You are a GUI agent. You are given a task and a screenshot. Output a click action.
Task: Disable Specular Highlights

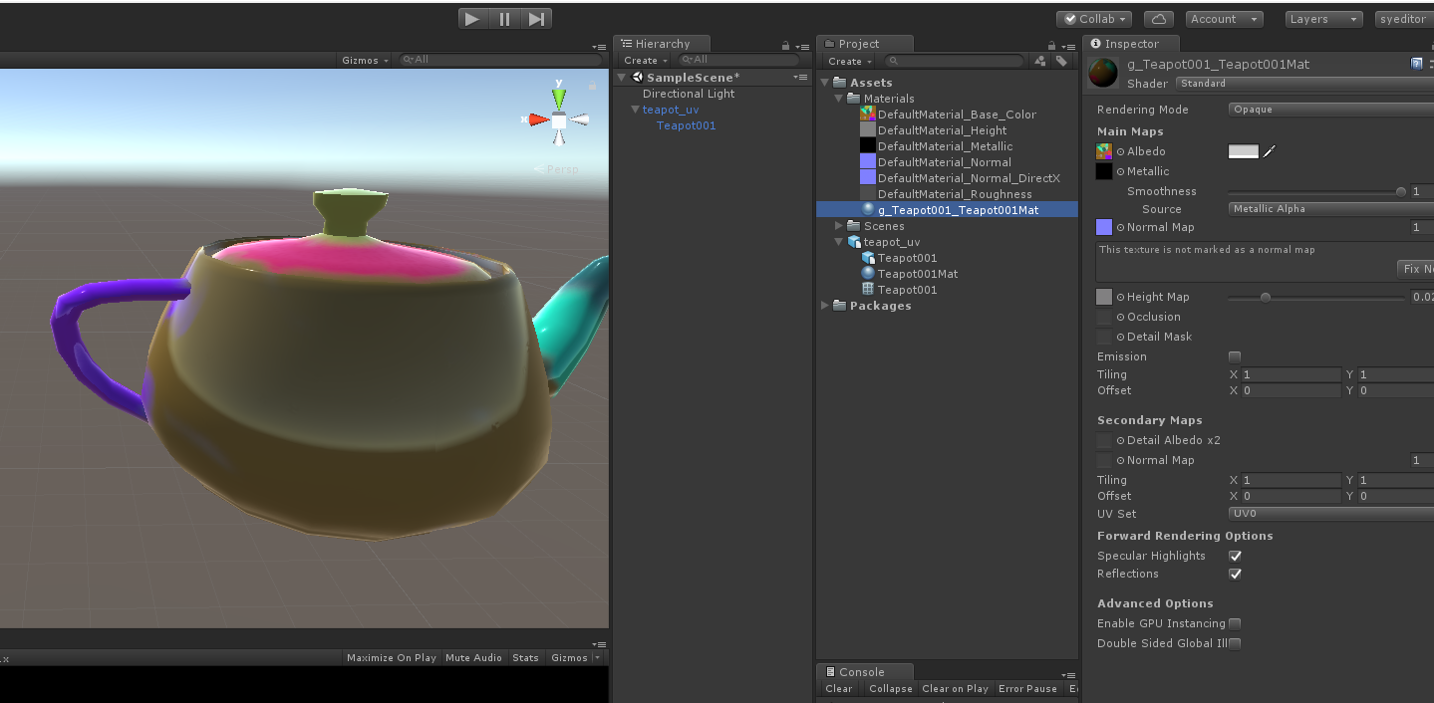pos(1235,556)
